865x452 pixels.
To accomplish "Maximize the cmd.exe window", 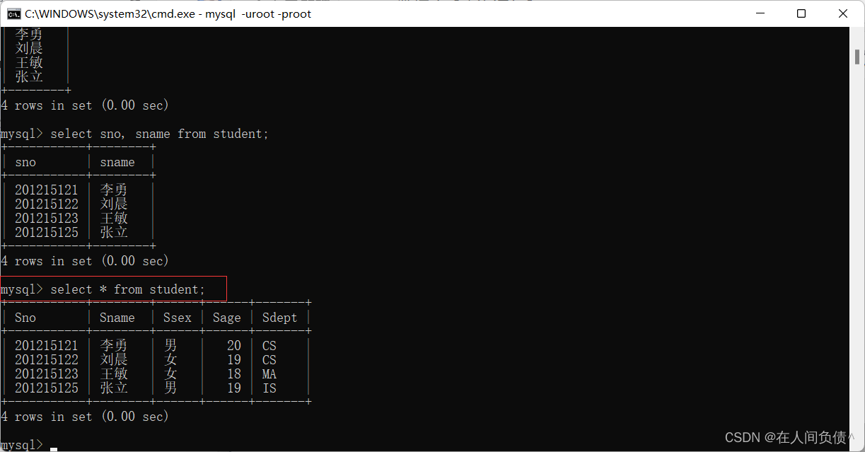I will pyautogui.click(x=801, y=13).
